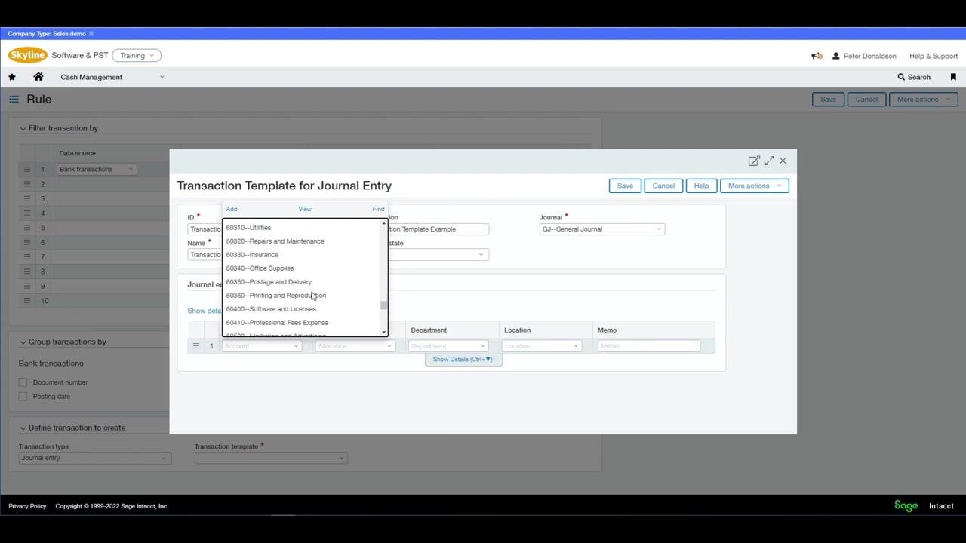The height and width of the screenshot is (543, 966).
Task: Click the Skyline logo
Action: pyautogui.click(x=28, y=55)
